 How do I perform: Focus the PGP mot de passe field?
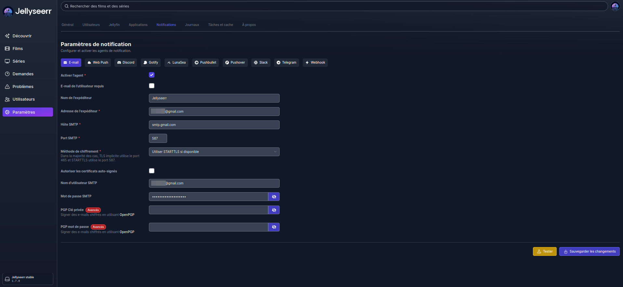point(208,227)
